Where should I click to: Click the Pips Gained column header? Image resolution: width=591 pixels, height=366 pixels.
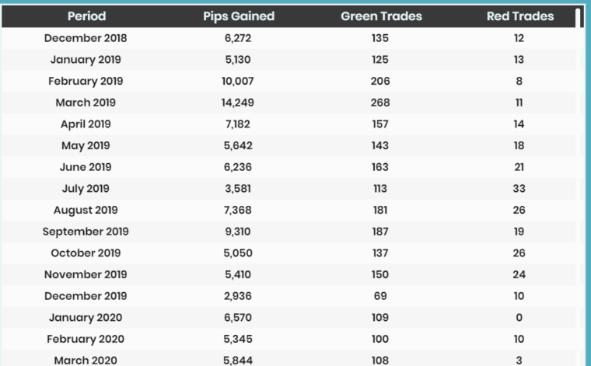(x=238, y=16)
